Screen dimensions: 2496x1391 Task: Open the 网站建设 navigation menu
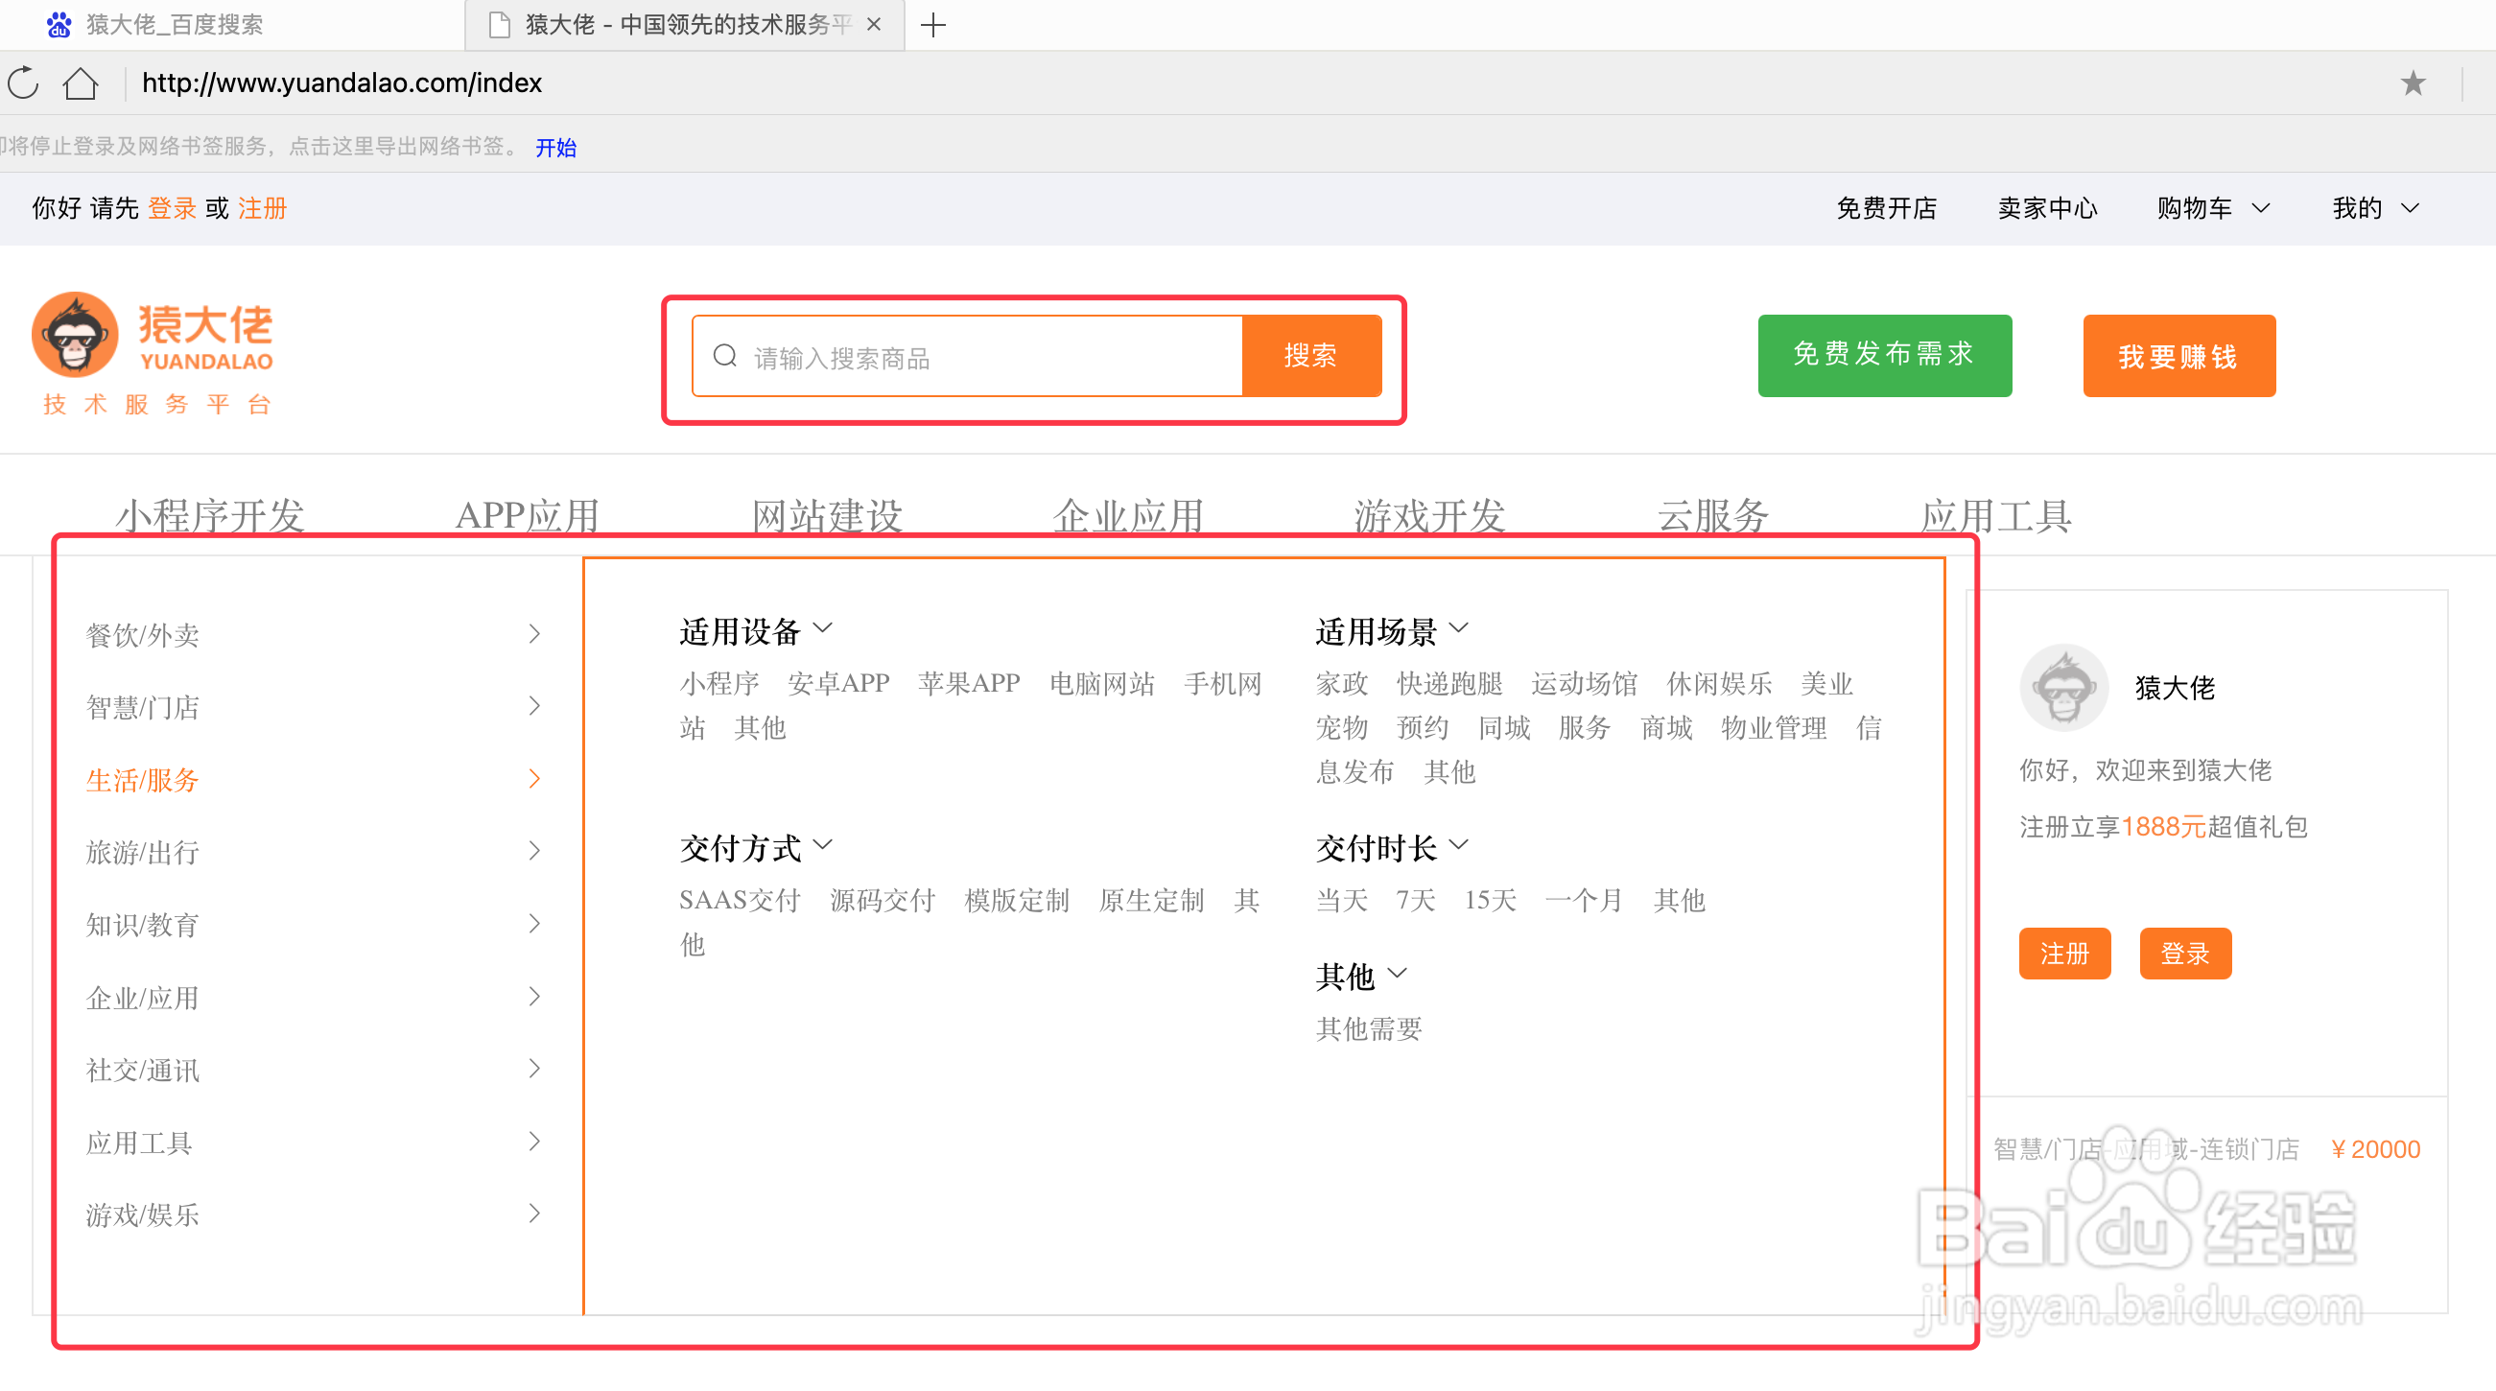(829, 514)
